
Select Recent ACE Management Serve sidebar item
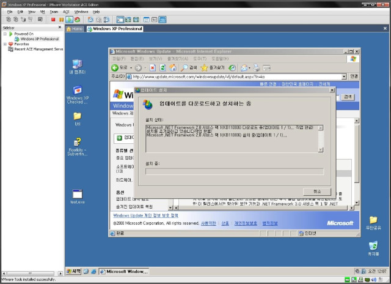pos(35,49)
